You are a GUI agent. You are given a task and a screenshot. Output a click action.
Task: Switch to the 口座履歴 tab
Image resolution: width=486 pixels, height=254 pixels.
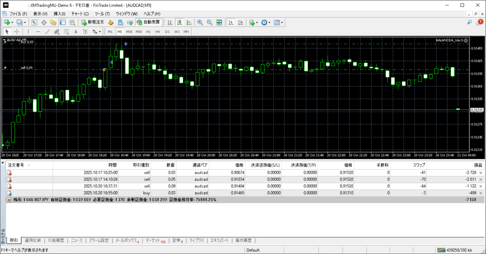pyautogui.click(x=56, y=240)
